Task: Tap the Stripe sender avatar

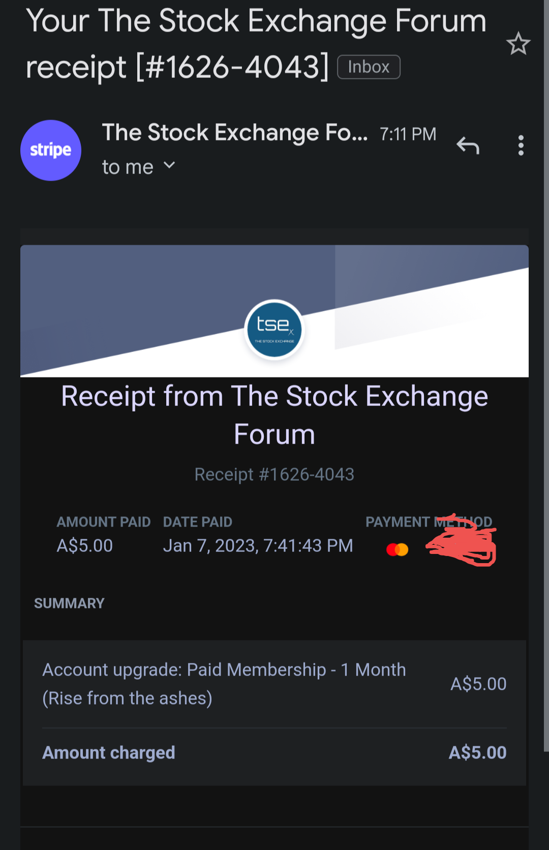Action: (x=51, y=151)
